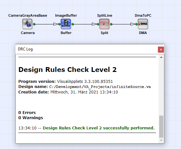
Task: Click the infiniteSource.va design path text
Action: point(100,87)
